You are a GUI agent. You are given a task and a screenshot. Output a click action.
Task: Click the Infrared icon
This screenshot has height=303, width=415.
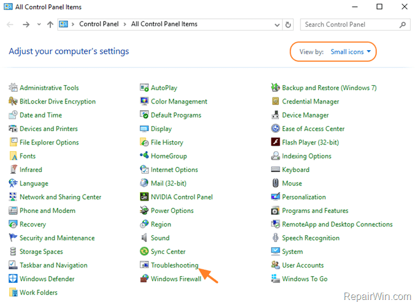13,170
